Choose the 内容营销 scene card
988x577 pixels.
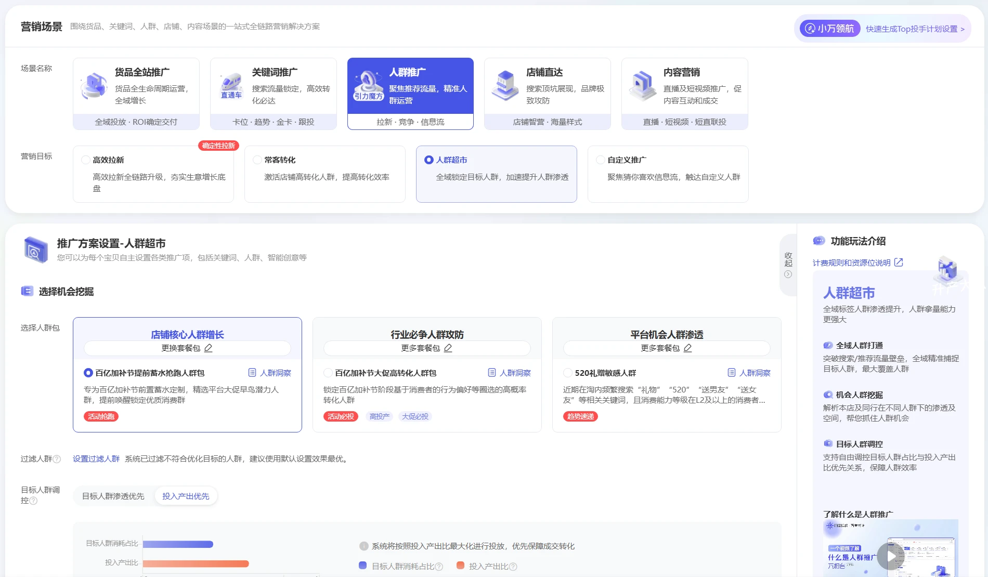tap(685, 94)
